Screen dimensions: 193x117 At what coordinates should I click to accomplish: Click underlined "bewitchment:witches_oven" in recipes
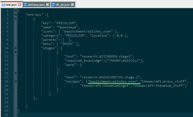click(113, 81)
